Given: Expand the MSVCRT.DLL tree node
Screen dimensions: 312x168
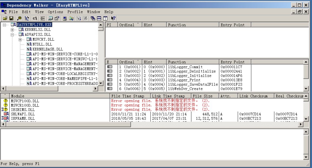Looking at the screenshot, I should click(x=20, y=40).
